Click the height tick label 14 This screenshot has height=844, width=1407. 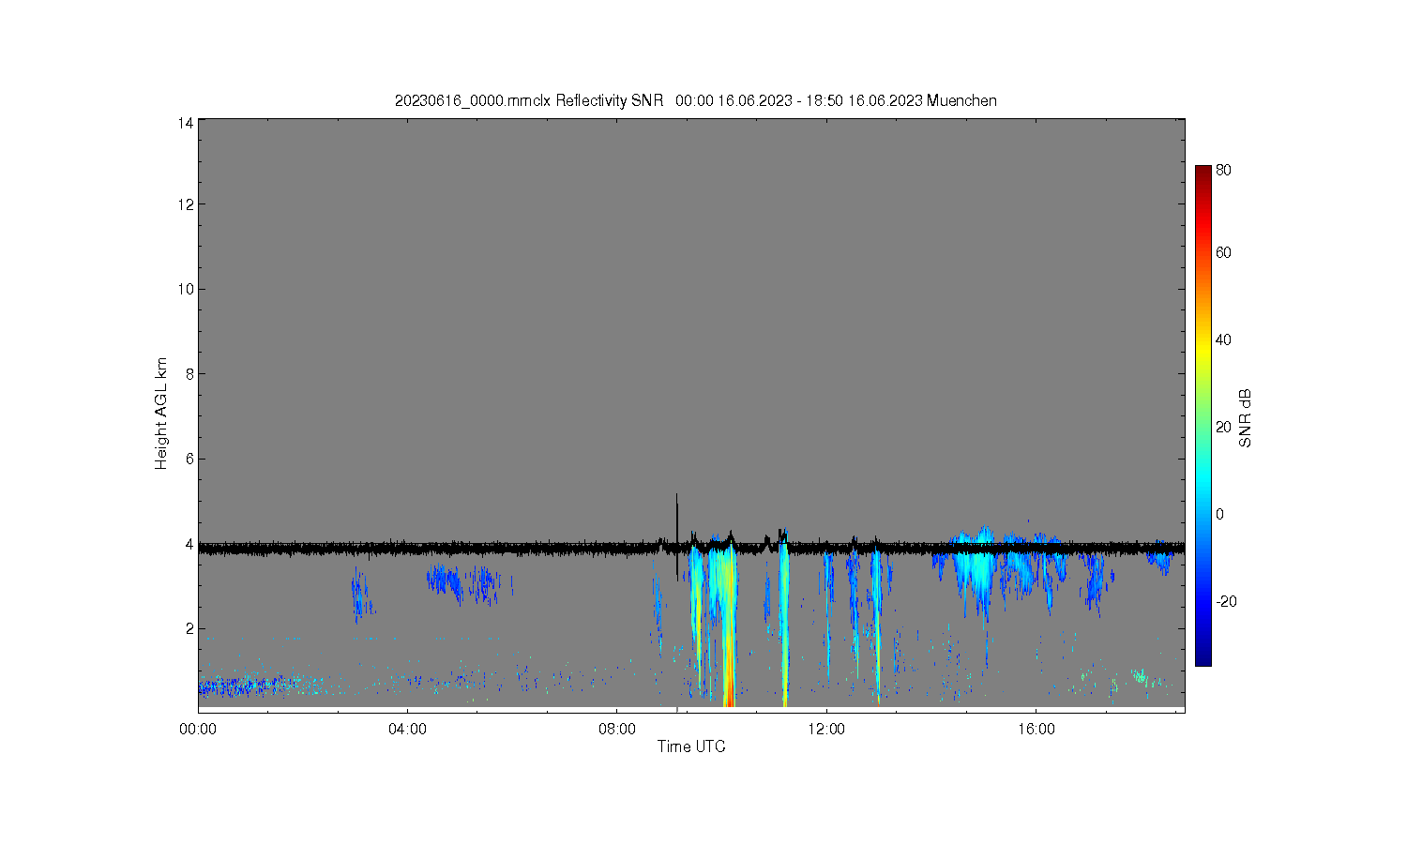186,123
